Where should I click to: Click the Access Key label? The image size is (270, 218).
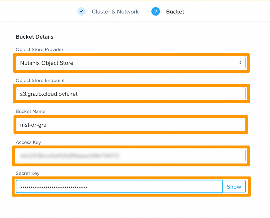click(28, 142)
